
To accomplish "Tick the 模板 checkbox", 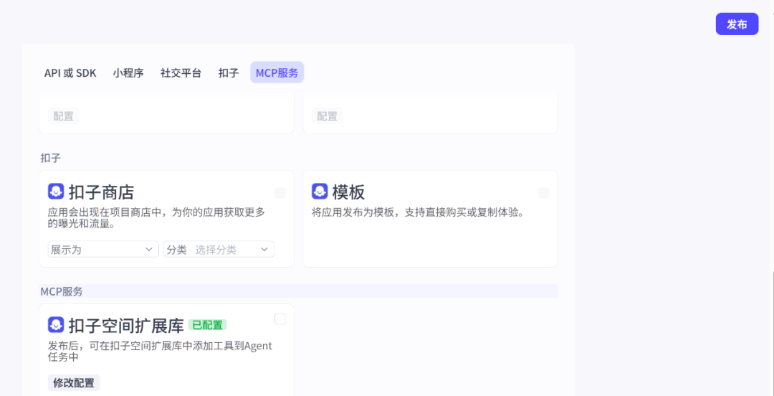I will pos(543,193).
